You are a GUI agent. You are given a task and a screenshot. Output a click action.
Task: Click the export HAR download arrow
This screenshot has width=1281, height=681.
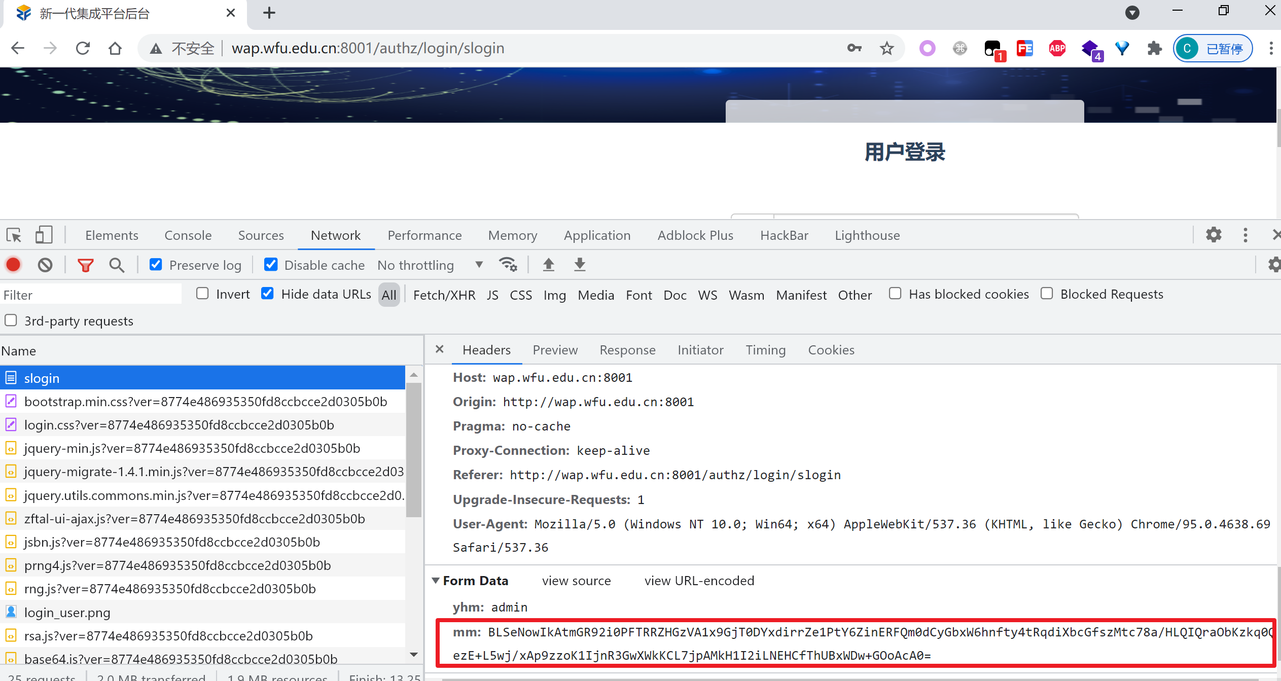(x=580, y=265)
